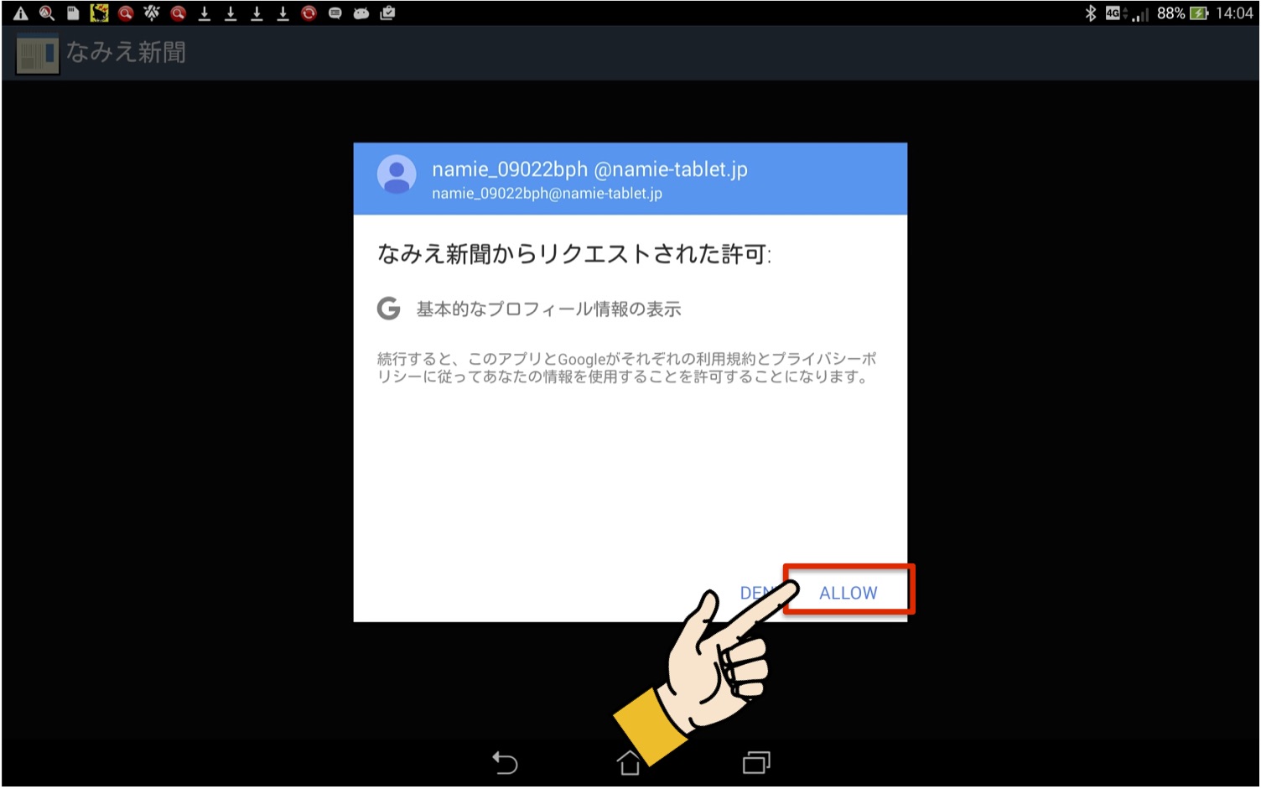Tap the なみえ新聞からリクエストされた許可 heading
The width and height of the screenshot is (1261, 789).
[x=574, y=253]
